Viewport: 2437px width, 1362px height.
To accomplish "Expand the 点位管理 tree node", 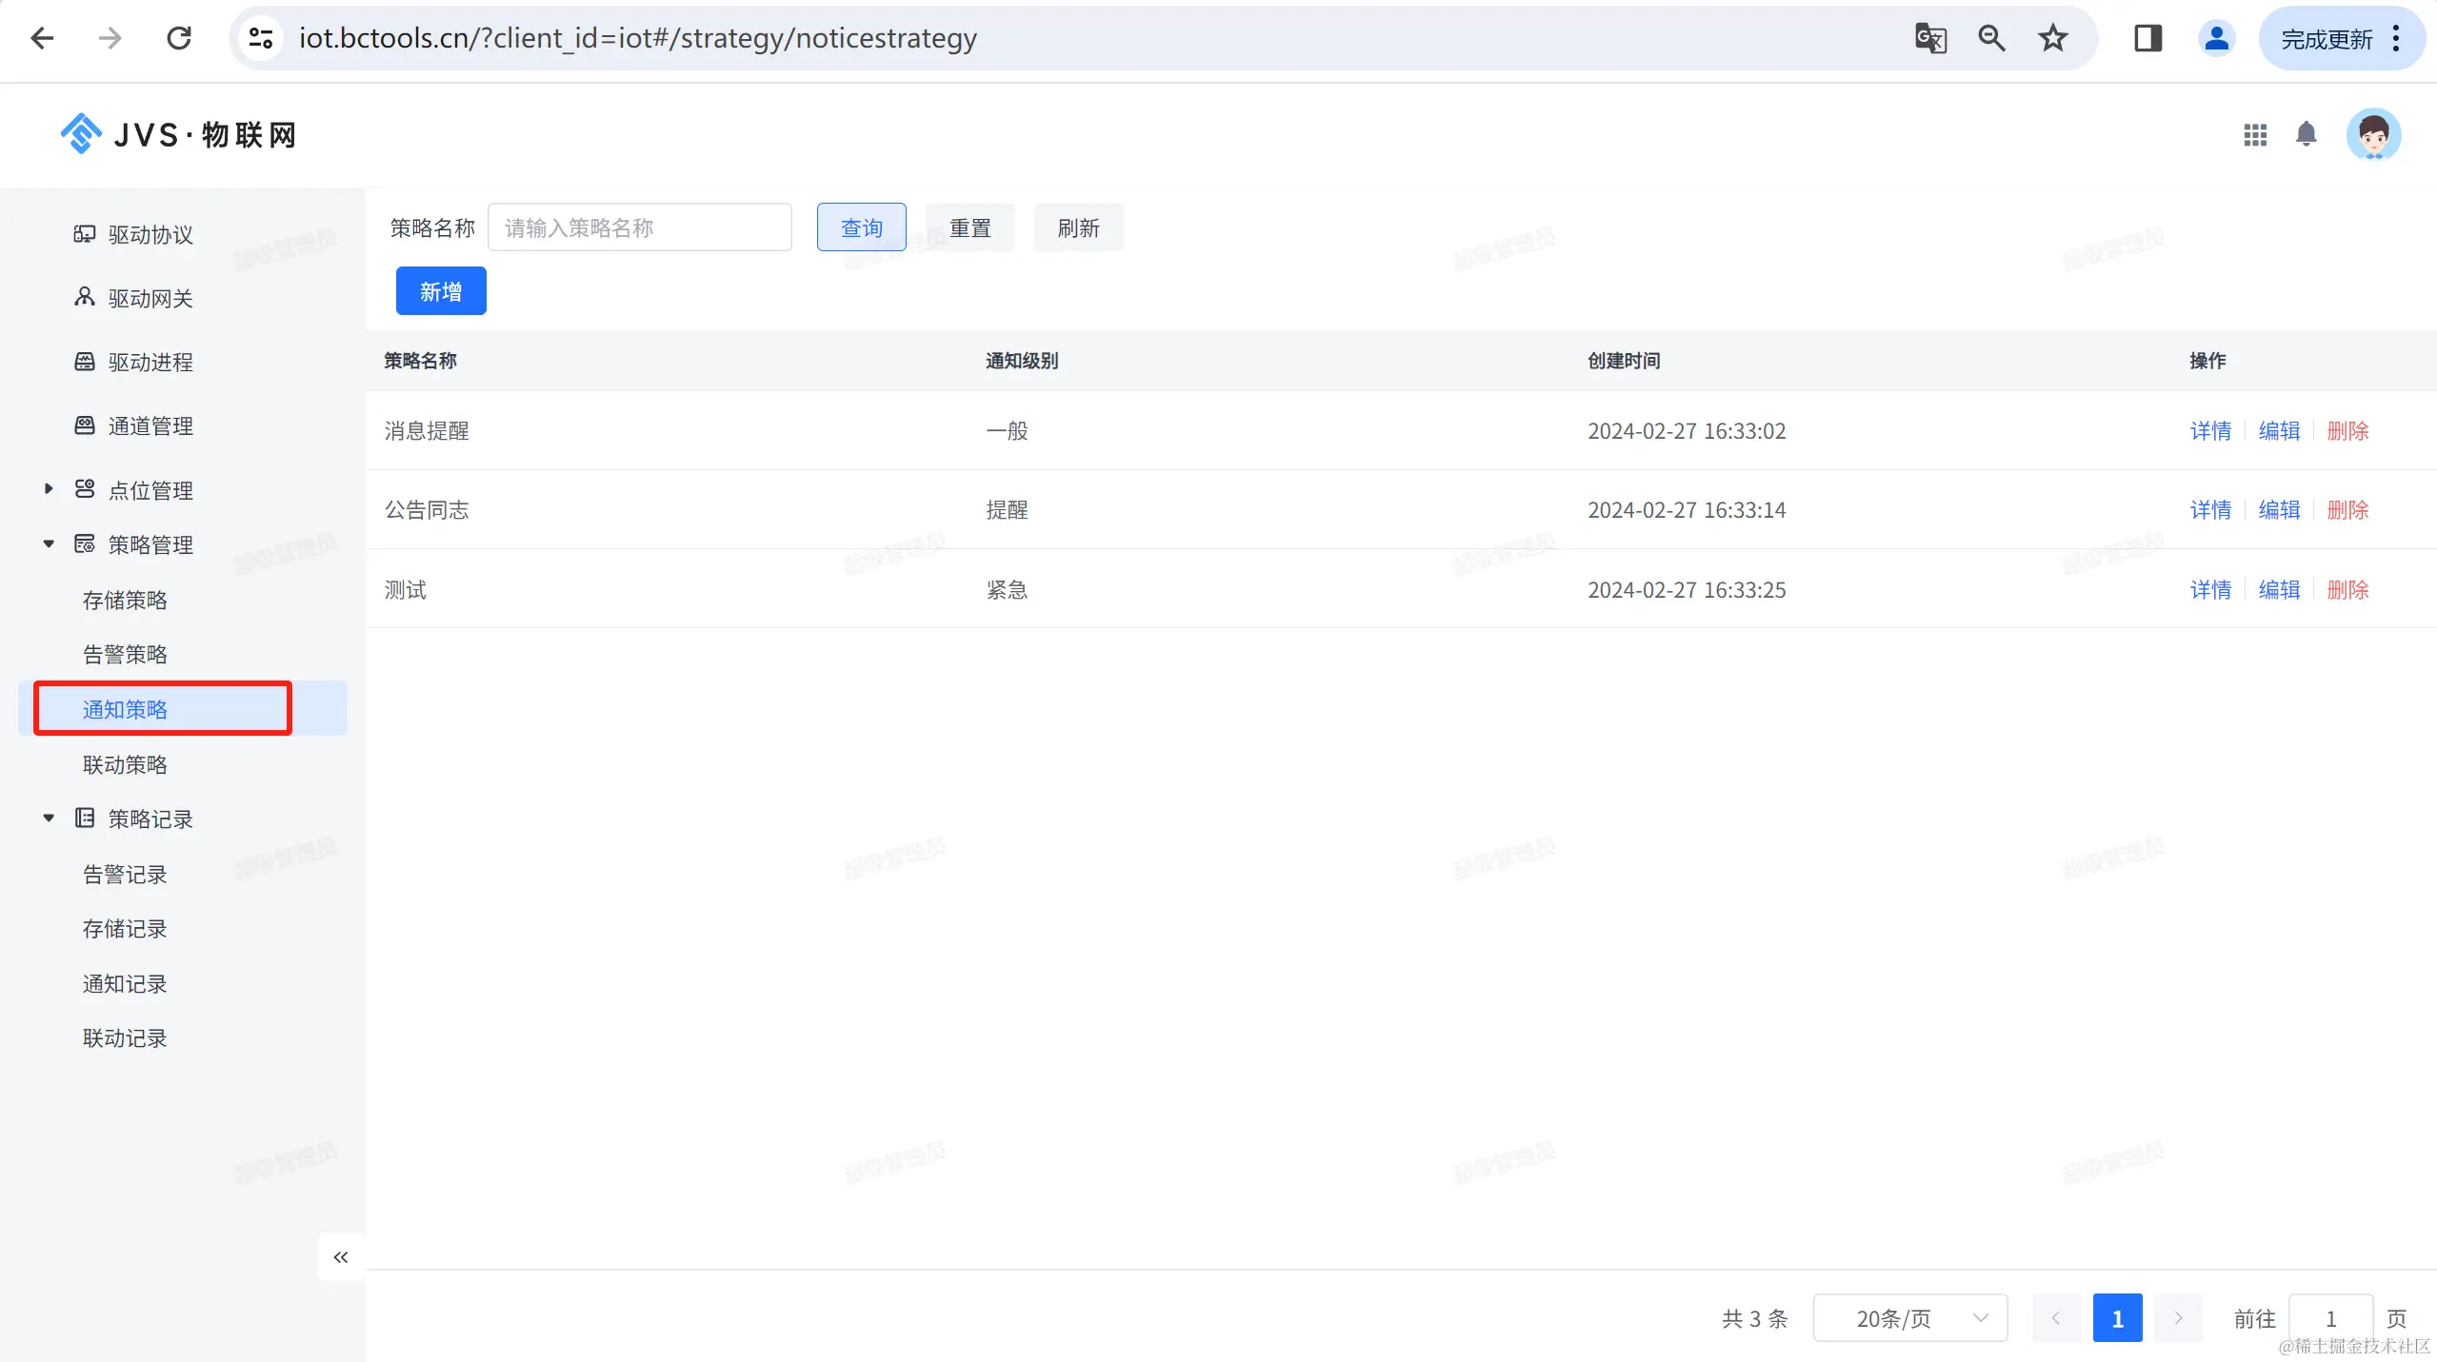I will tap(49, 489).
